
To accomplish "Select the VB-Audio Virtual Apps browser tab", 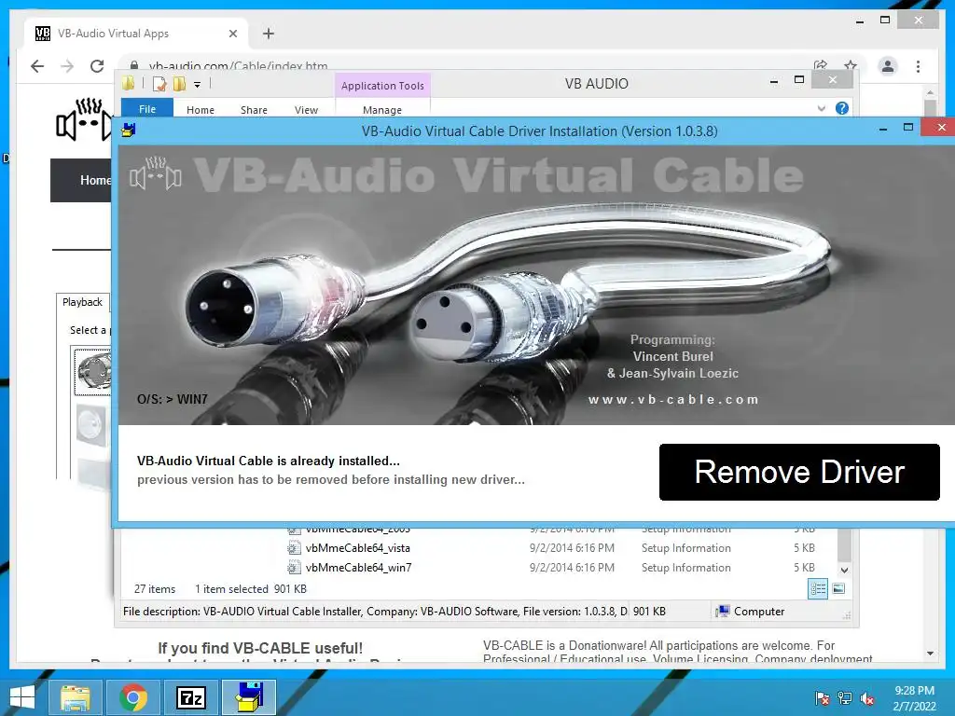I will [x=136, y=34].
